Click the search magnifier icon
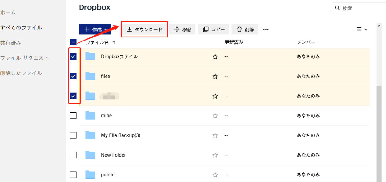 click(x=337, y=8)
